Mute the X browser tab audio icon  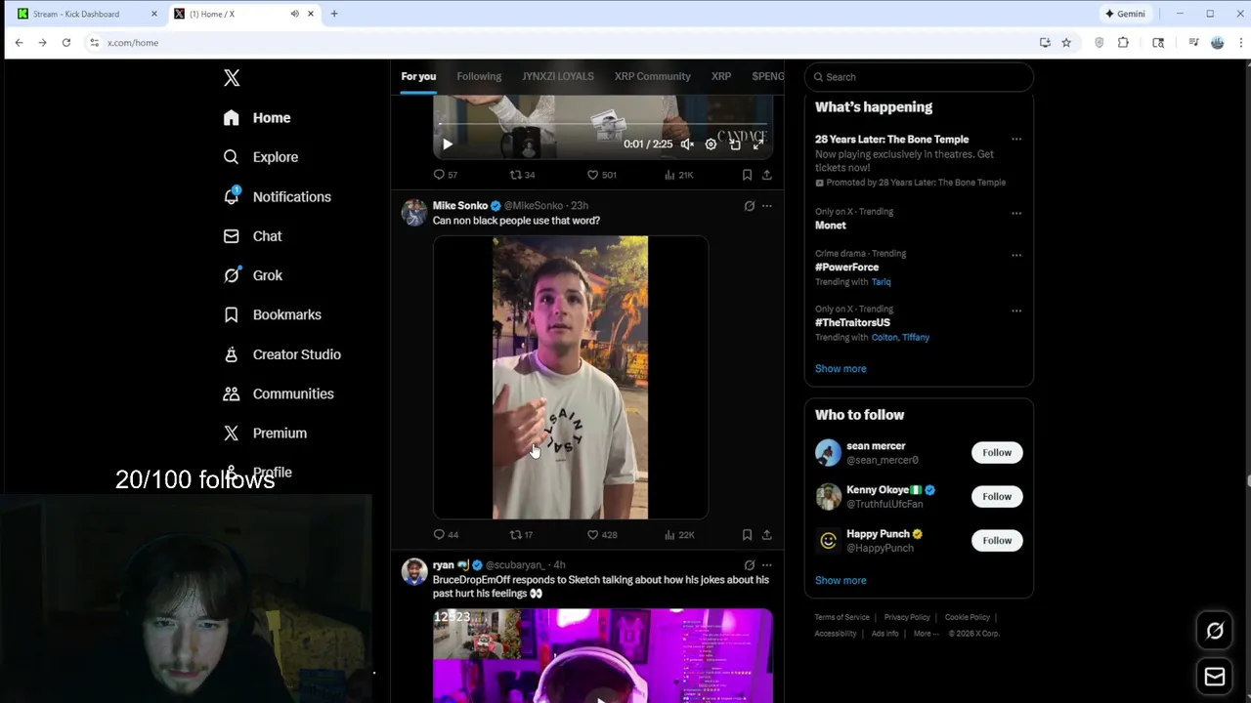click(x=294, y=14)
